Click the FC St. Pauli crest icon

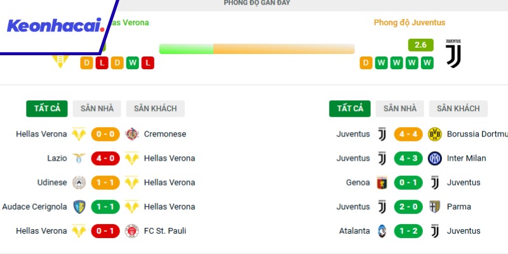[132, 231]
